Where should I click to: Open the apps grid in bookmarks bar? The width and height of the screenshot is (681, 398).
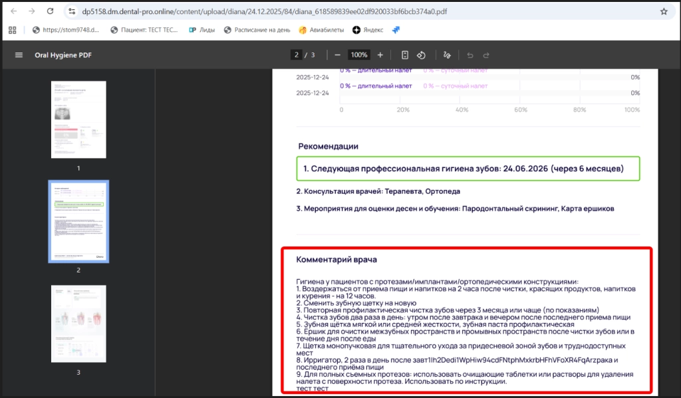click(12, 30)
